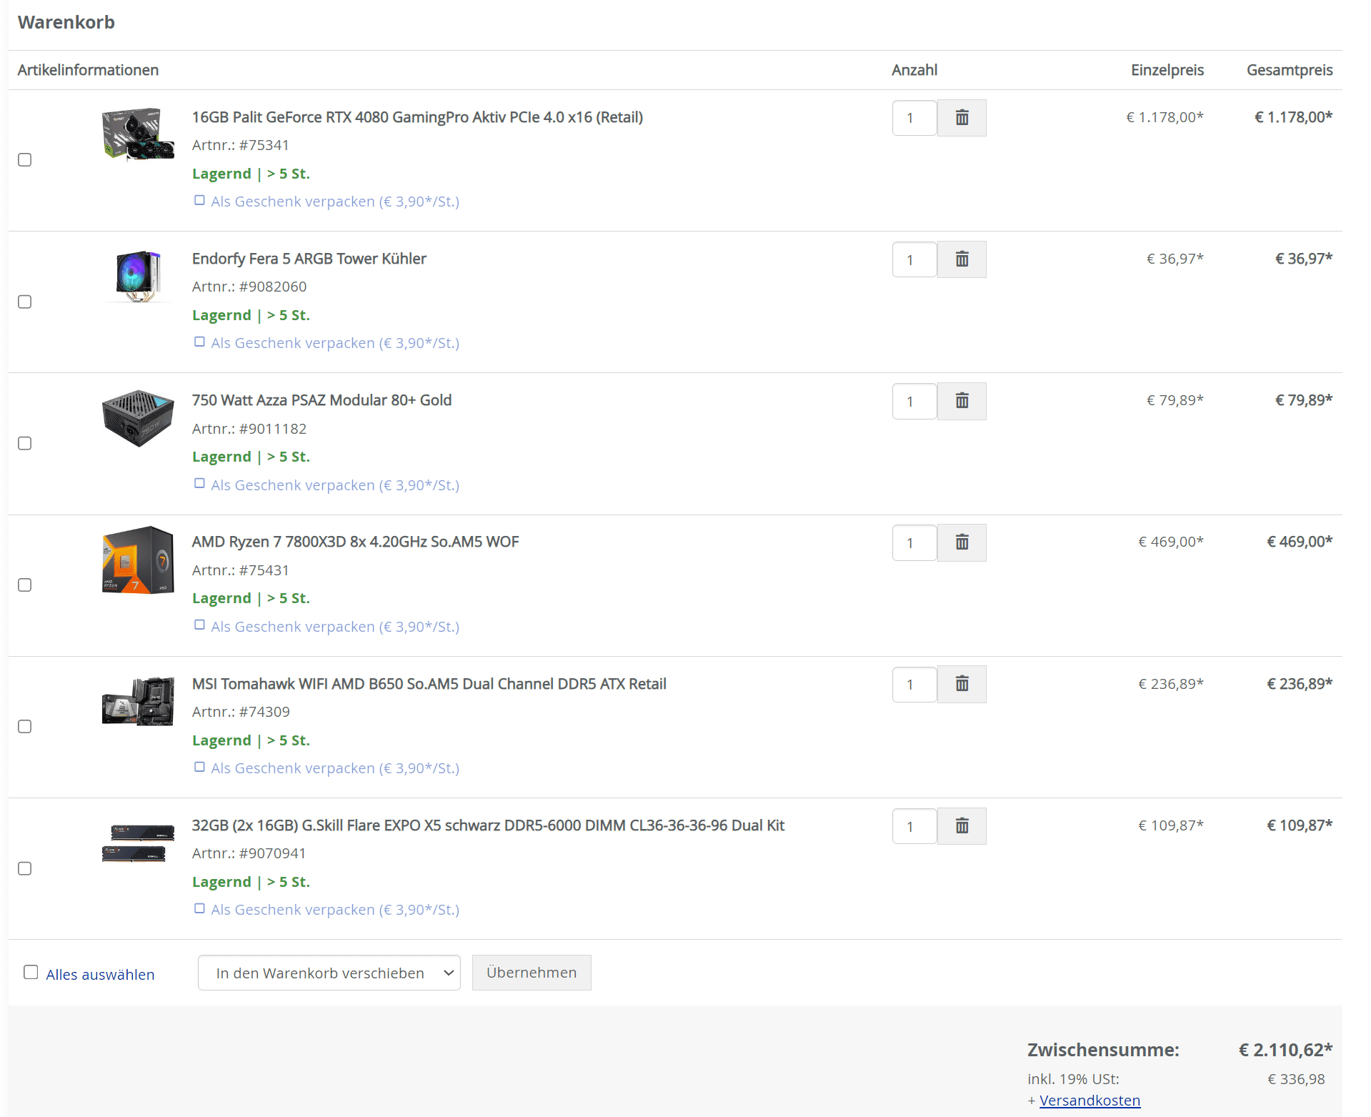Open the AMD Ryzen 7 7800X3D product title
This screenshot has width=1371, height=1117.
[x=355, y=542]
